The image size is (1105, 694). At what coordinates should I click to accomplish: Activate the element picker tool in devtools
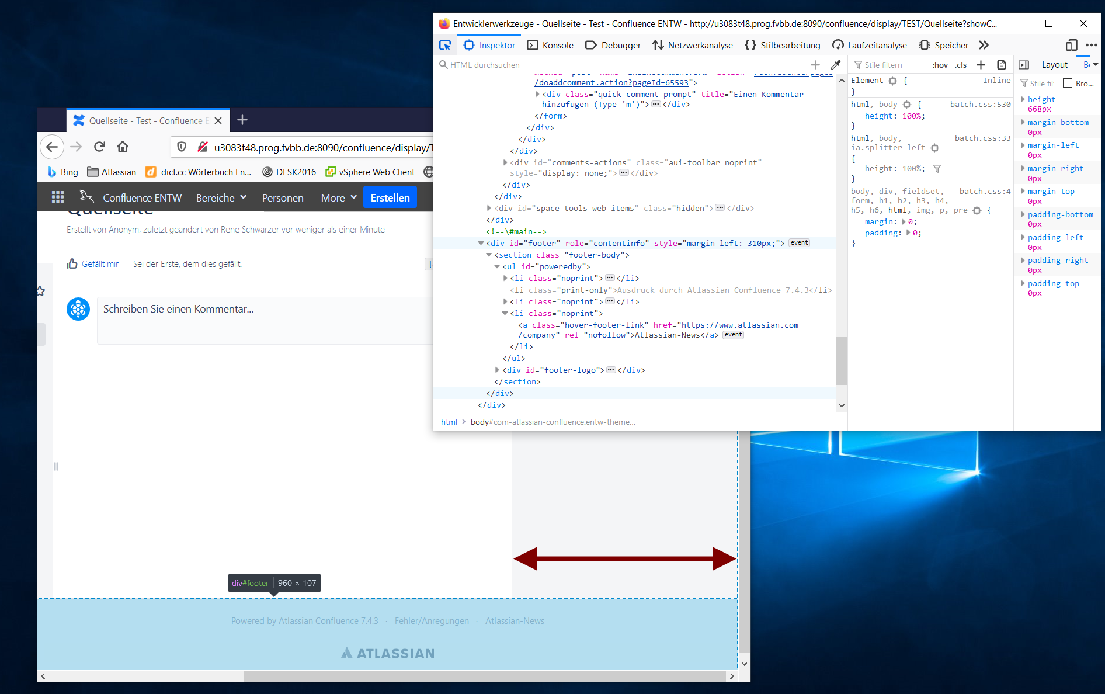(x=445, y=45)
